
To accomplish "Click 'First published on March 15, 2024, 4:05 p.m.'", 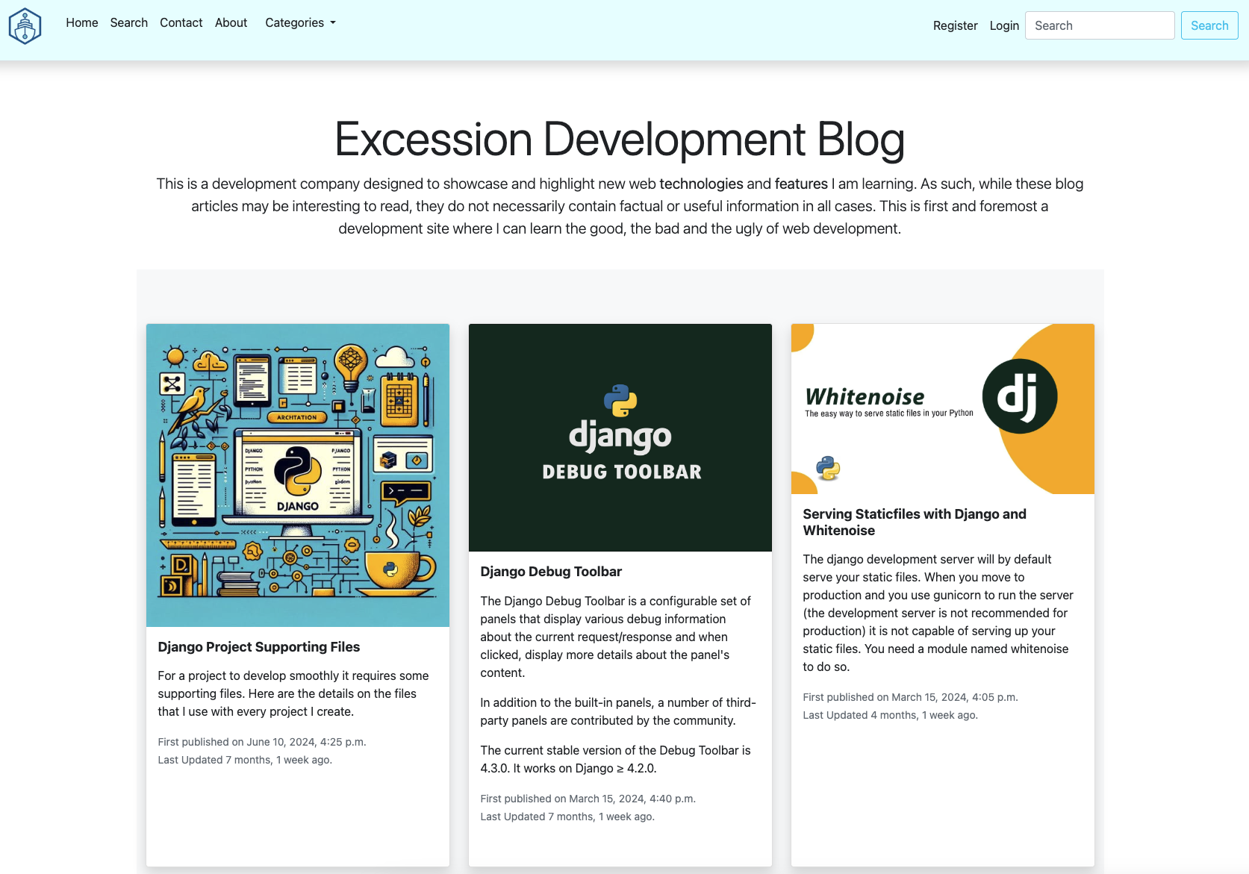I will 911,697.
